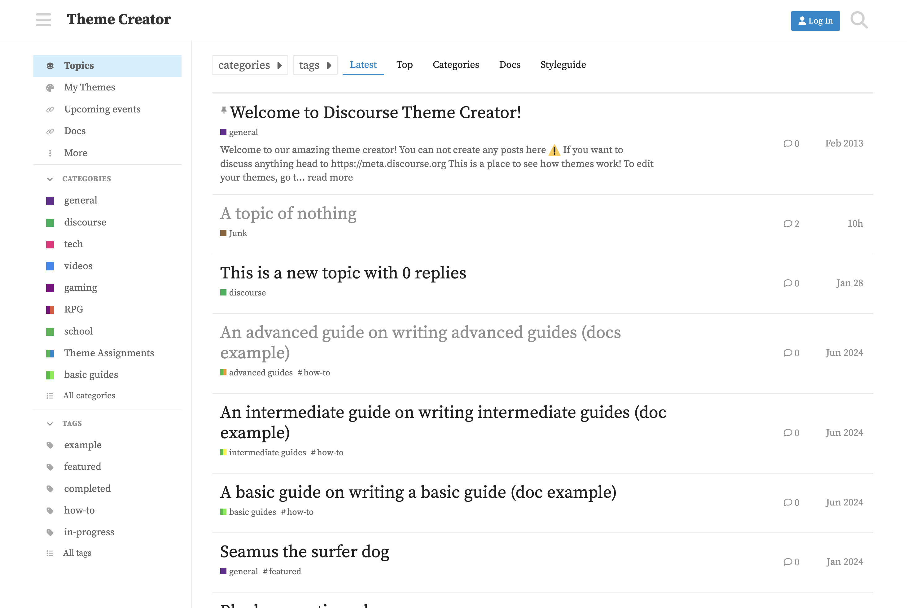The height and width of the screenshot is (608, 907).
Task: Click reply bubble icon for the basic guide topic
Action: tap(787, 502)
